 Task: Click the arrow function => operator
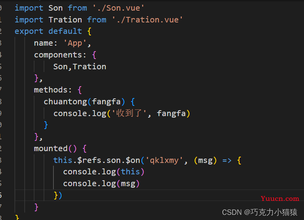tap(227, 161)
